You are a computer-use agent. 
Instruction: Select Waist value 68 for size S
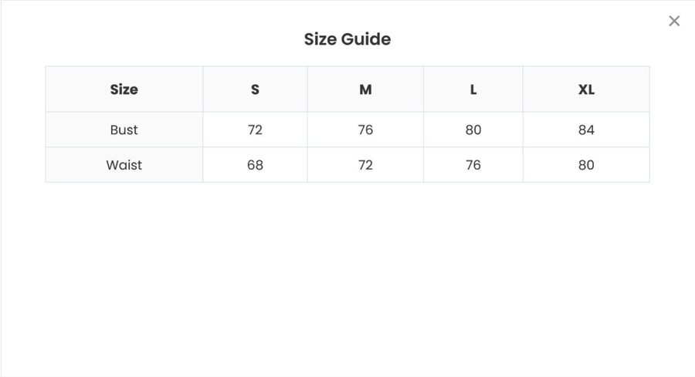[255, 165]
